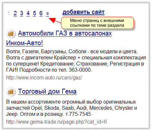Click the Инком-Авто! link text
The width and height of the screenshot is (152, 131).
tap(25, 43)
